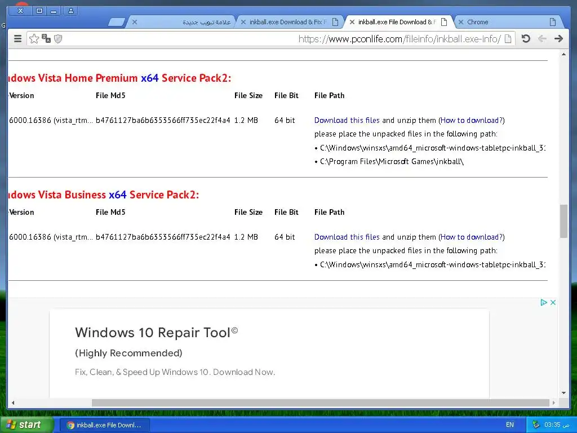Open the Chrome hamburger menu

pyautogui.click(x=17, y=39)
